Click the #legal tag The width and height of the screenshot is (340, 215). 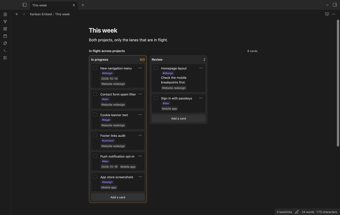(x=106, y=120)
